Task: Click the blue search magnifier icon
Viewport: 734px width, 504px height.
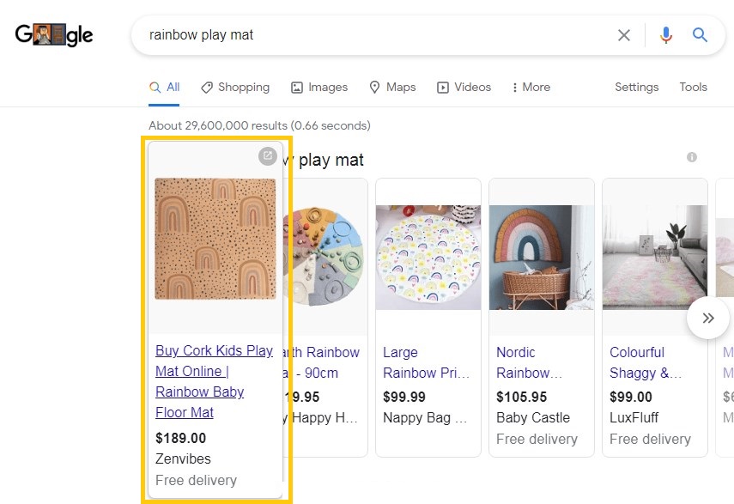Action: (701, 35)
